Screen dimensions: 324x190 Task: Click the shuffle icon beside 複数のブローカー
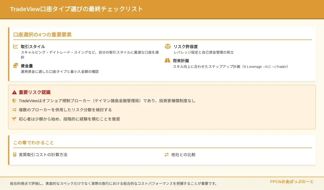click(14, 110)
